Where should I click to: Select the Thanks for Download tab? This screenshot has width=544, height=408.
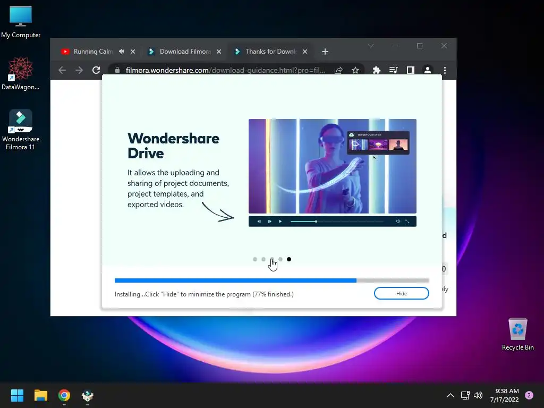(x=270, y=52)
